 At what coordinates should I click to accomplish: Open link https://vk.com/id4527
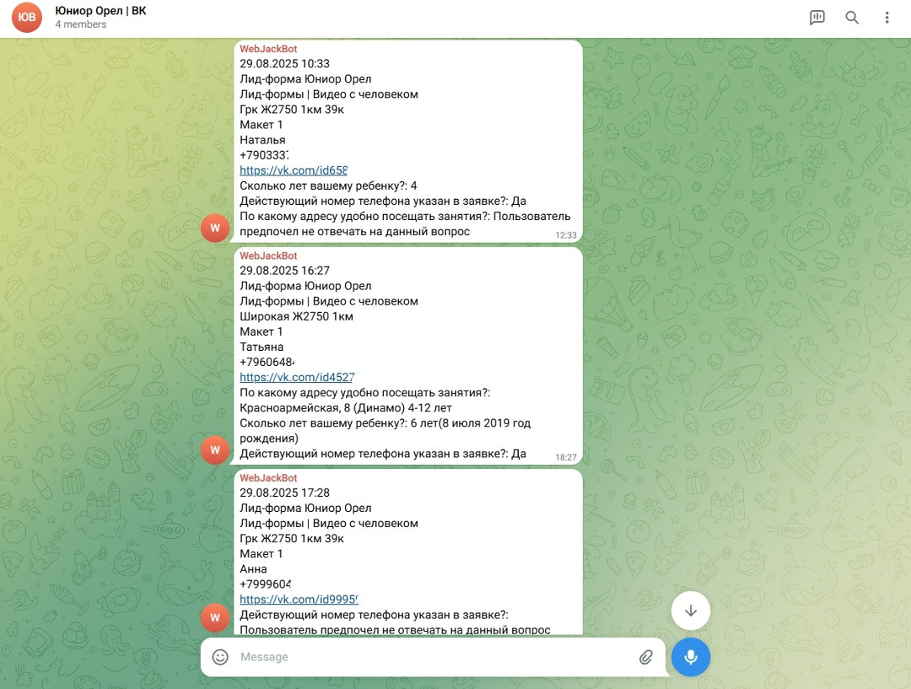[x=297, y=377]
